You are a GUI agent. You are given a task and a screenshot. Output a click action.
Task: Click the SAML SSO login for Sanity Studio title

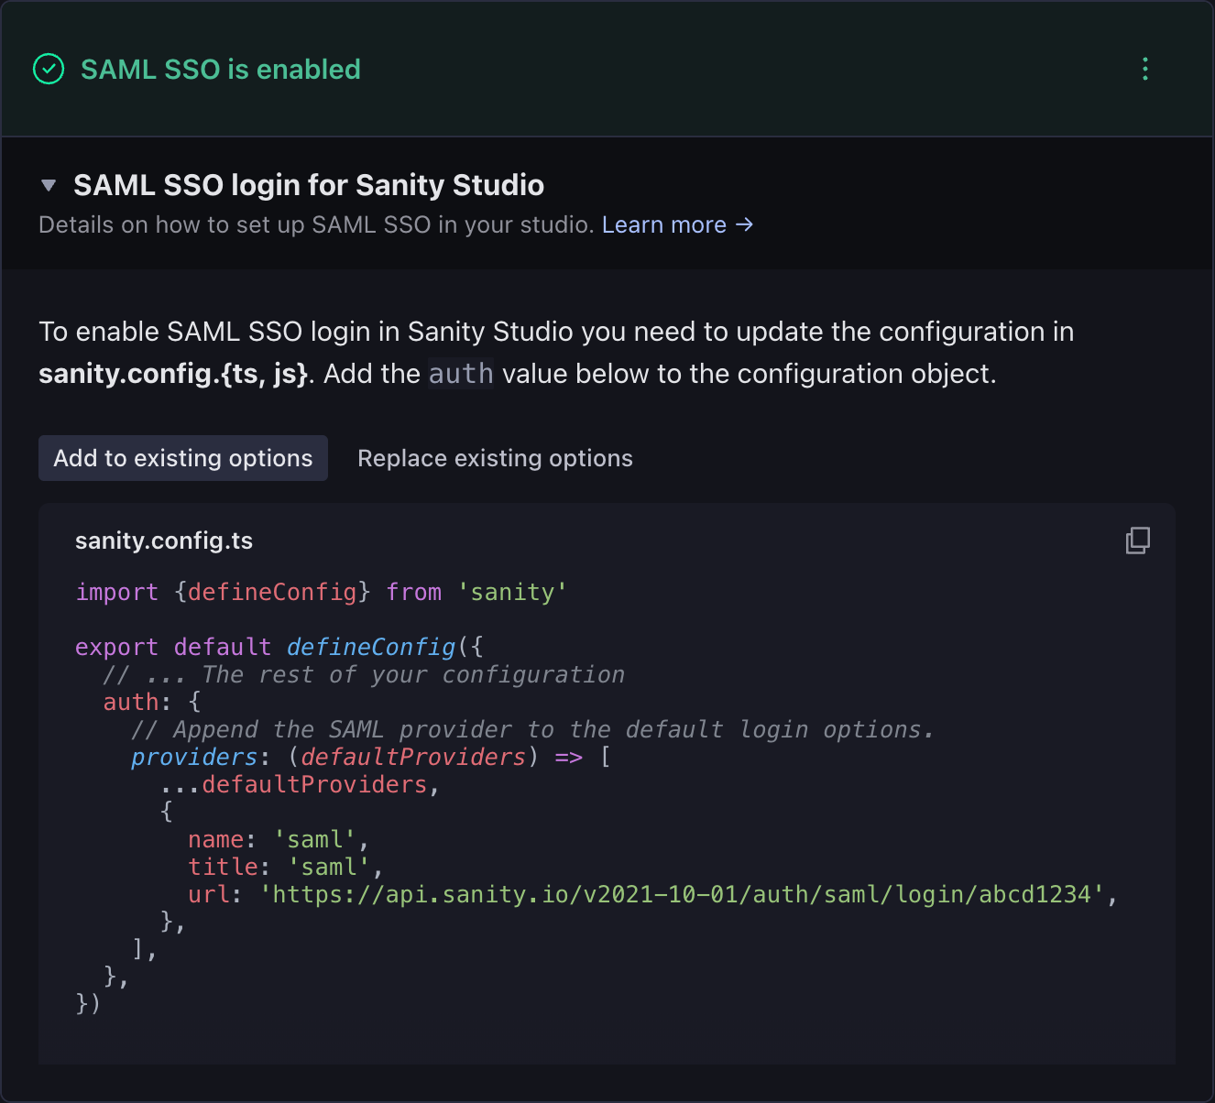click(309, 185)
